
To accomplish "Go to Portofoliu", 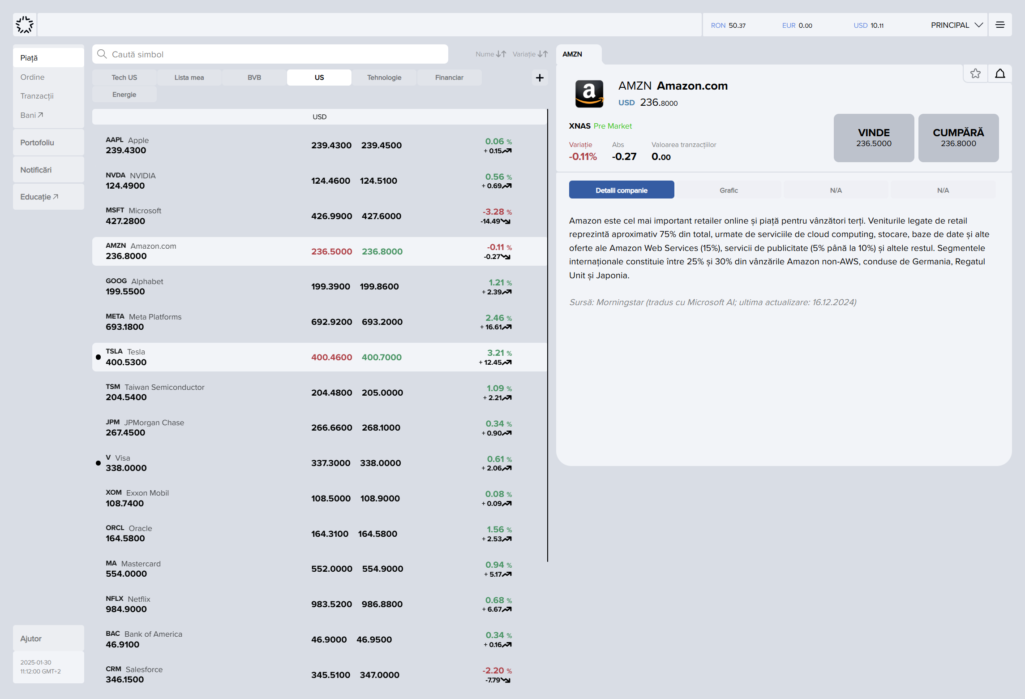I will pyautogui.click(x=48, y=142).
